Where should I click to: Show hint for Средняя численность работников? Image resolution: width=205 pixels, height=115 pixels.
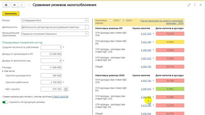tap(63, 47)
